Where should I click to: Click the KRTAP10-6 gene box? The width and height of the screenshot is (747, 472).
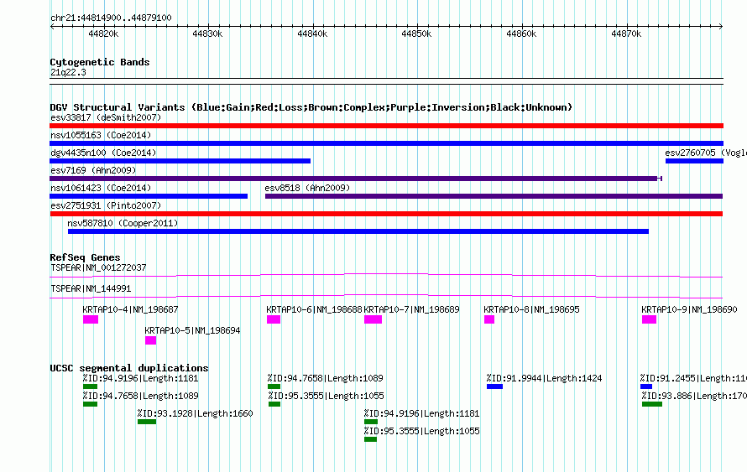pyautogui.click(x=274, y=319)
